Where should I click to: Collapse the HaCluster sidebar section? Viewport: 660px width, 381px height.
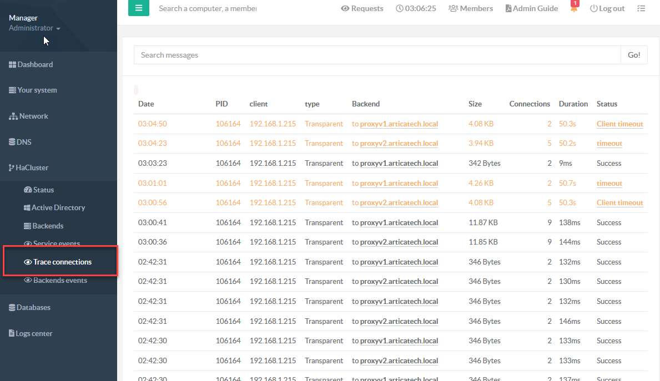tap(29, 167)
